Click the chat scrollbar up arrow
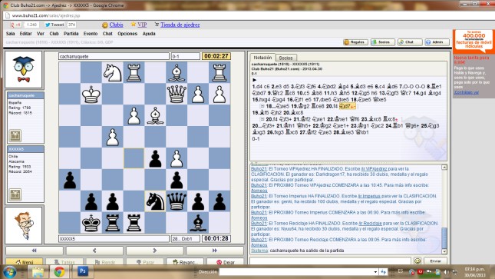Viewport: 495px width, 279px height. [444, 167]
